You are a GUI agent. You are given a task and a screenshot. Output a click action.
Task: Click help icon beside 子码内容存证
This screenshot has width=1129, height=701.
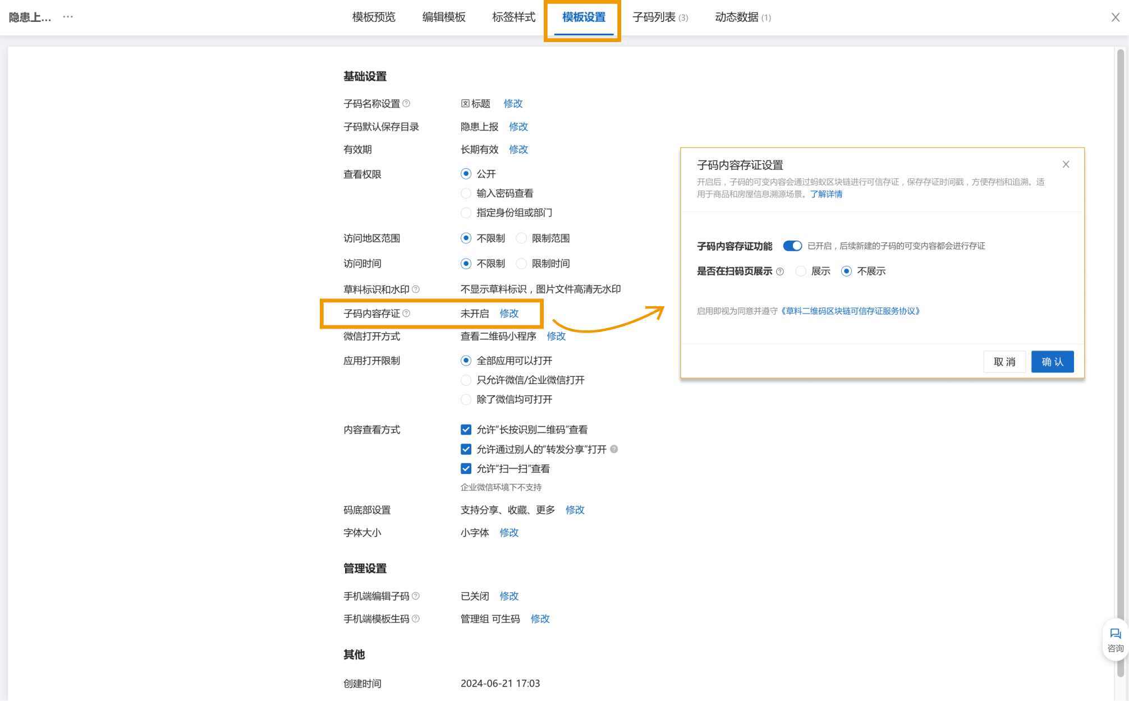[x=406, y=313]
